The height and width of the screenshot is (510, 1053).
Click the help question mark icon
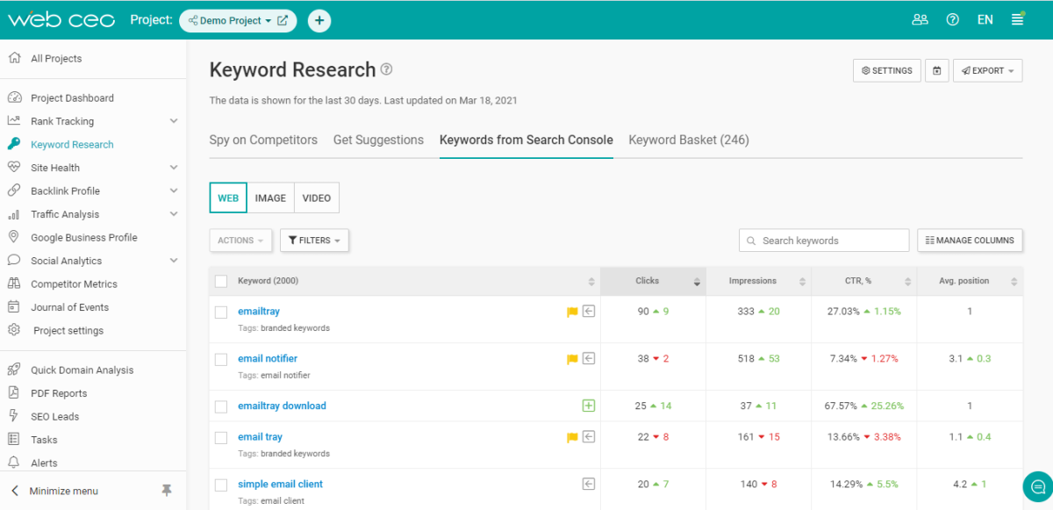(952, 18)
